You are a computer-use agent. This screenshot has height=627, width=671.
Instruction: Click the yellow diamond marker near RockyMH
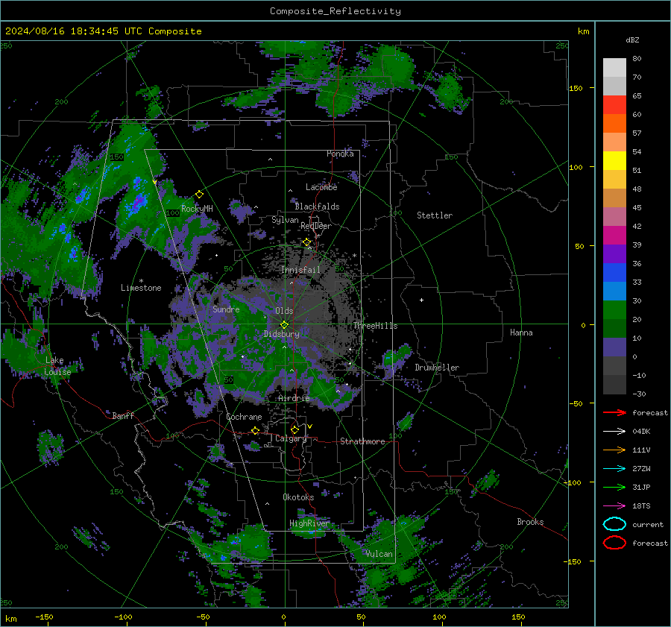point(199,195)
